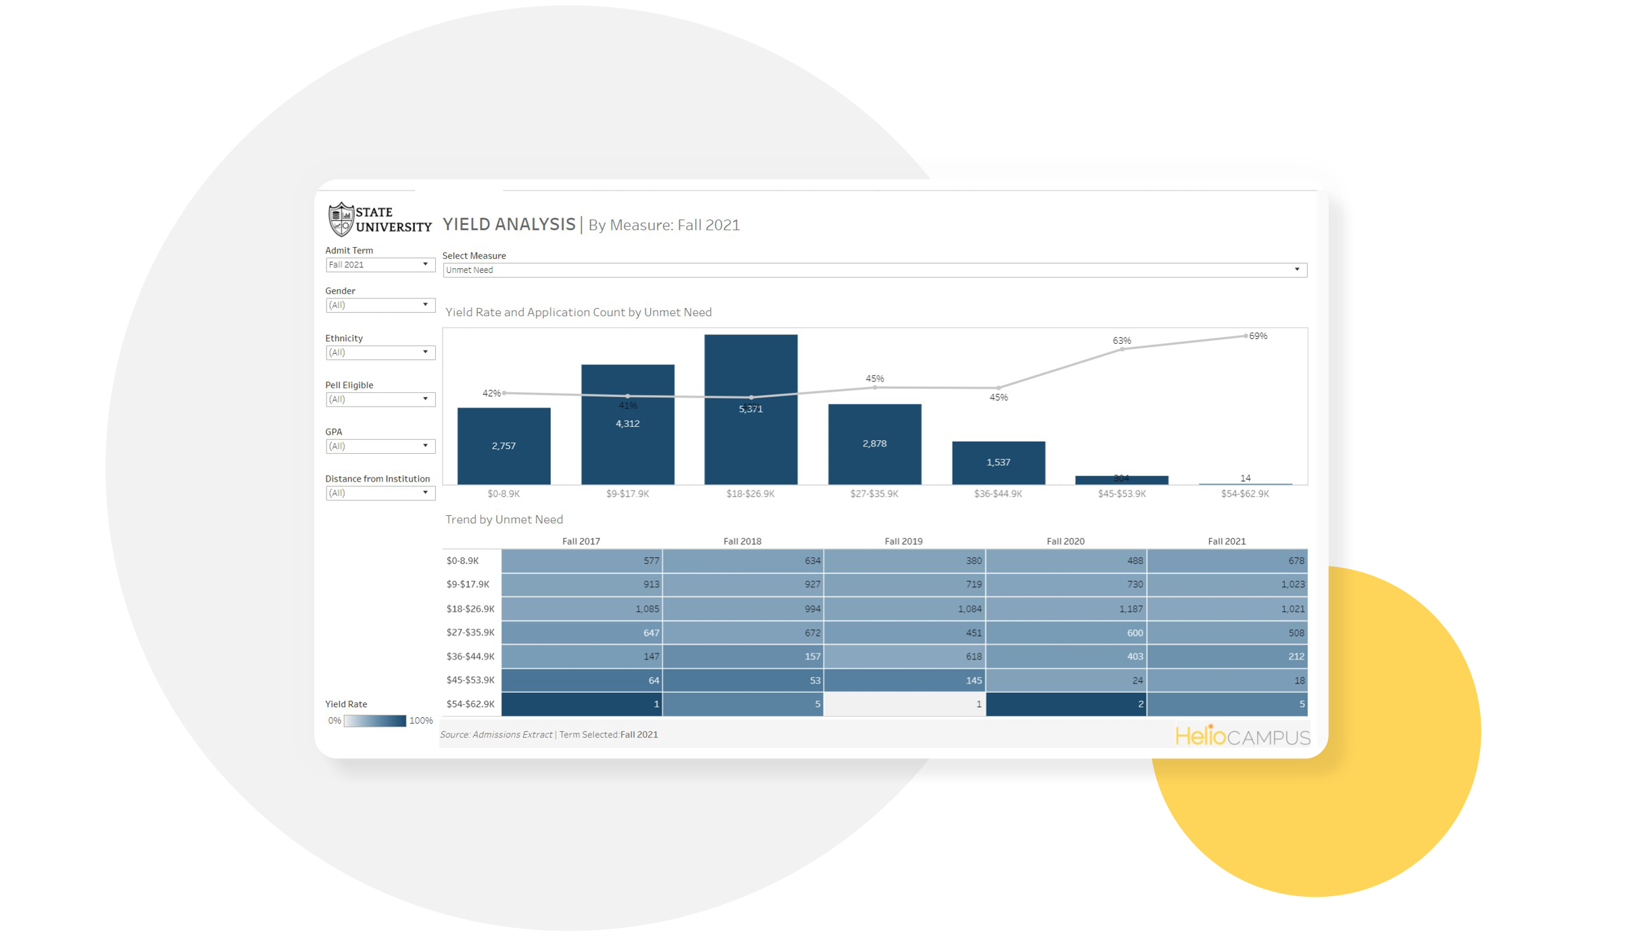Select the short $45-$53.9K bar
Image resolution: width=1643 pixels, height=938 pixels.
[x=1122, y=480]
